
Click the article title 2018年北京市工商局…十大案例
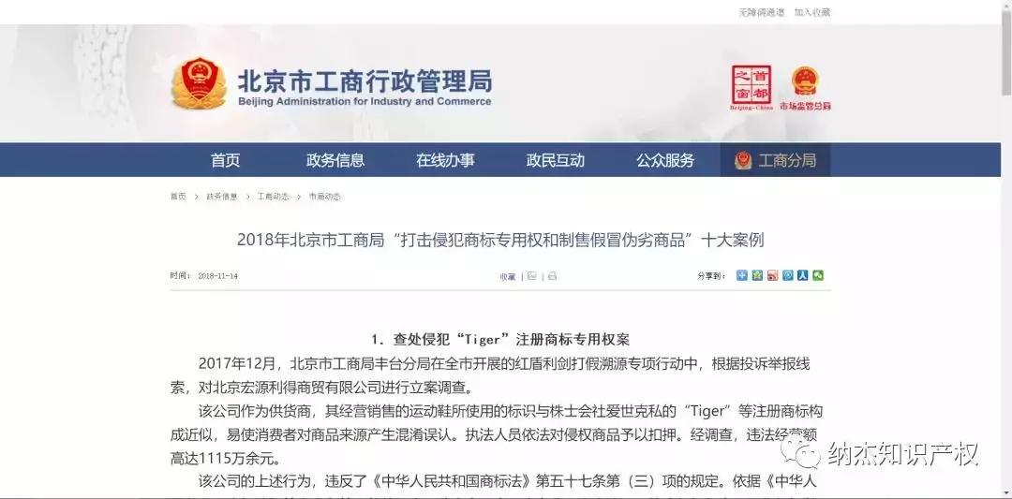click(x=500, y=241)
